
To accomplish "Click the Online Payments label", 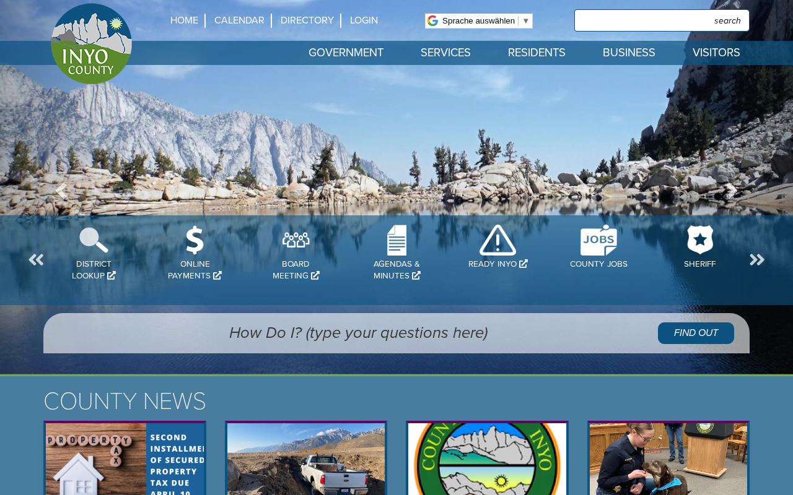I will tap(195, 270).
